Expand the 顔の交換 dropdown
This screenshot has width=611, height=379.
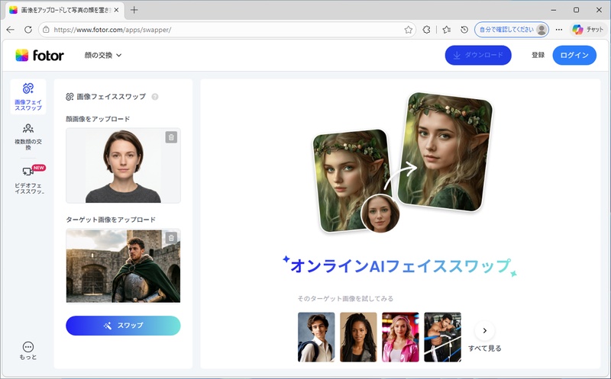103,55
